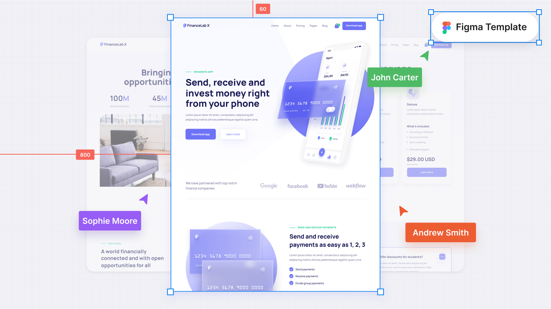Click the Download app primary button
551x309 pixels.
[201, 134]
